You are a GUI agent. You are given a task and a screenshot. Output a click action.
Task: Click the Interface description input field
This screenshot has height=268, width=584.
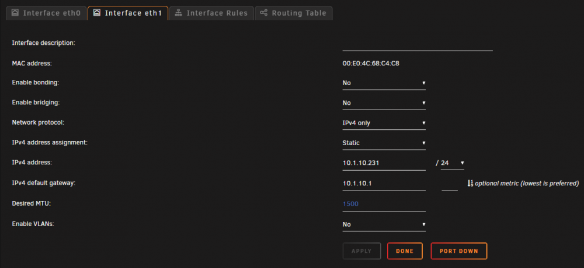tap(418, 44)
